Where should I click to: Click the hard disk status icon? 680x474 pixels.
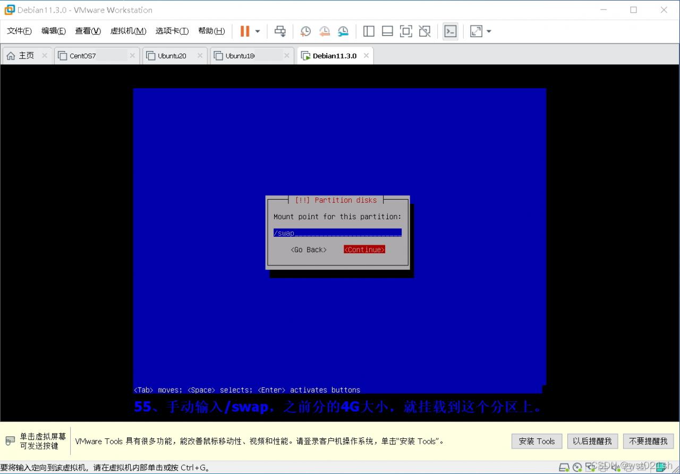coord(565,467)
